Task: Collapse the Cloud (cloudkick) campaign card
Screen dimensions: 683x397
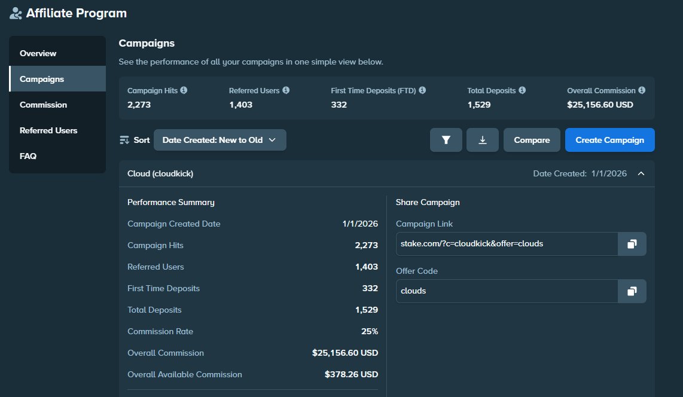Action: [x=641, y=173]
